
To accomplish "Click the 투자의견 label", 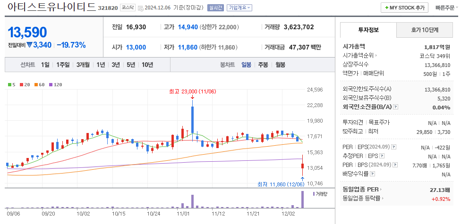I will 353,123.
